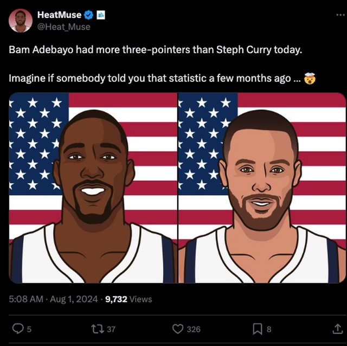This screenshot has width=347, height=346.
Task: Click the Aug 1, 2024 date
Action: (x=74, y=299)
